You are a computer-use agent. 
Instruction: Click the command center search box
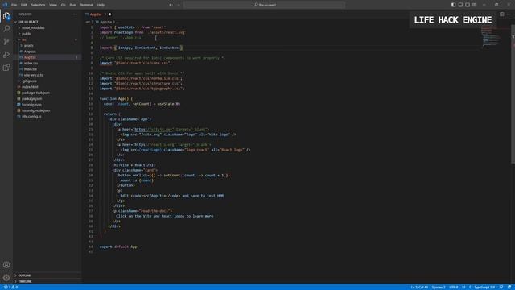[x=265, y=5]
